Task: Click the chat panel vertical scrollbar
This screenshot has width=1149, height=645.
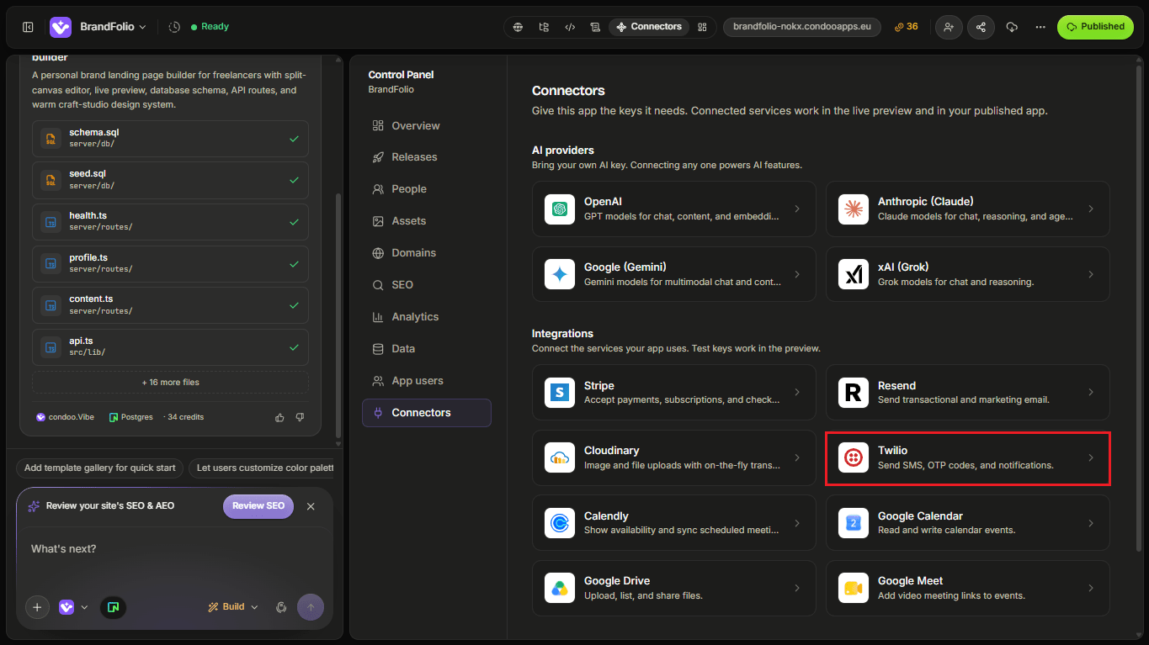Action: coord(338,315)
